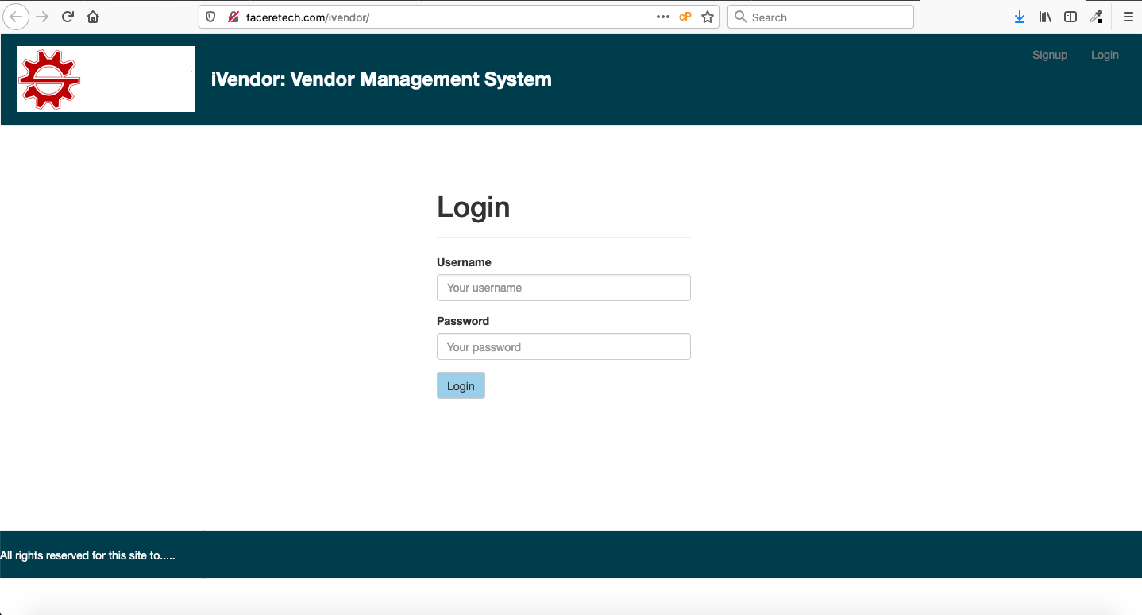Click the address bar URL faceretech.com/ivendor/
This screenshot has width=1142, height=615.
point(308,17)
